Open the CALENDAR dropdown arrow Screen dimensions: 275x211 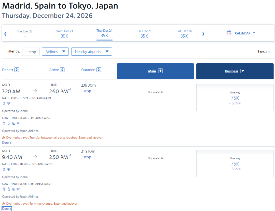pos(254,33)
